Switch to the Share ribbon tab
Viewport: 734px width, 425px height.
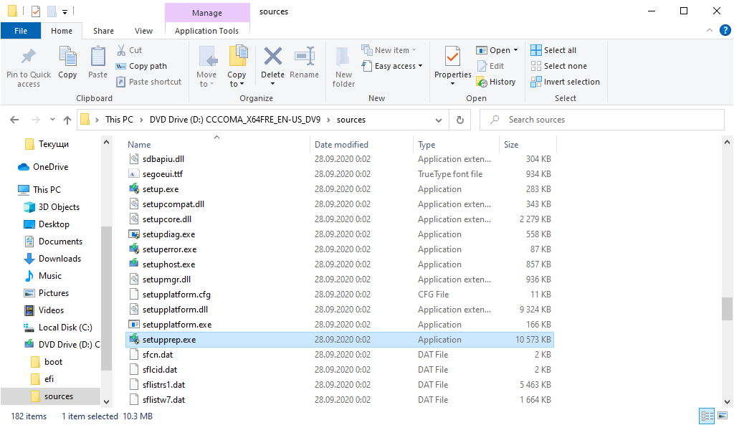pos(103,31)
